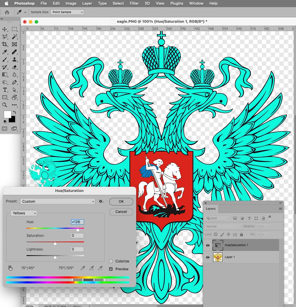Uncheck the Preview checkbox
Image resolution: width=296 pixels, height=307 pixels.
111,269
